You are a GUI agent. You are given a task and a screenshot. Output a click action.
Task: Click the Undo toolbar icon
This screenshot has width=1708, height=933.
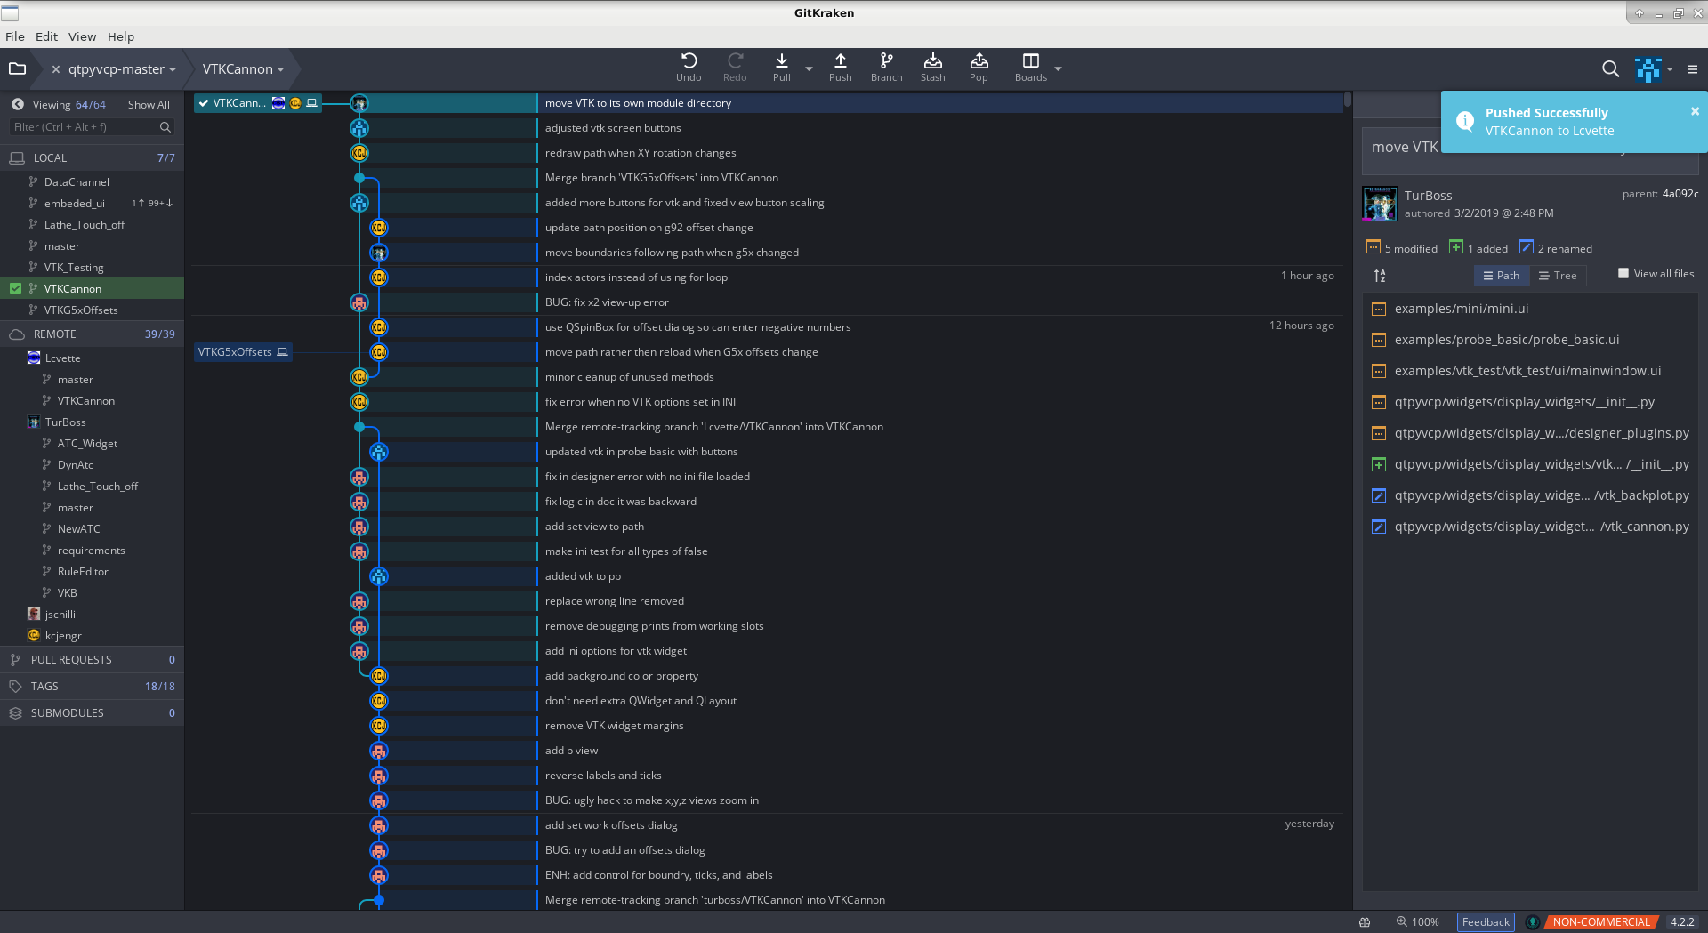click(x=689, y=67)
